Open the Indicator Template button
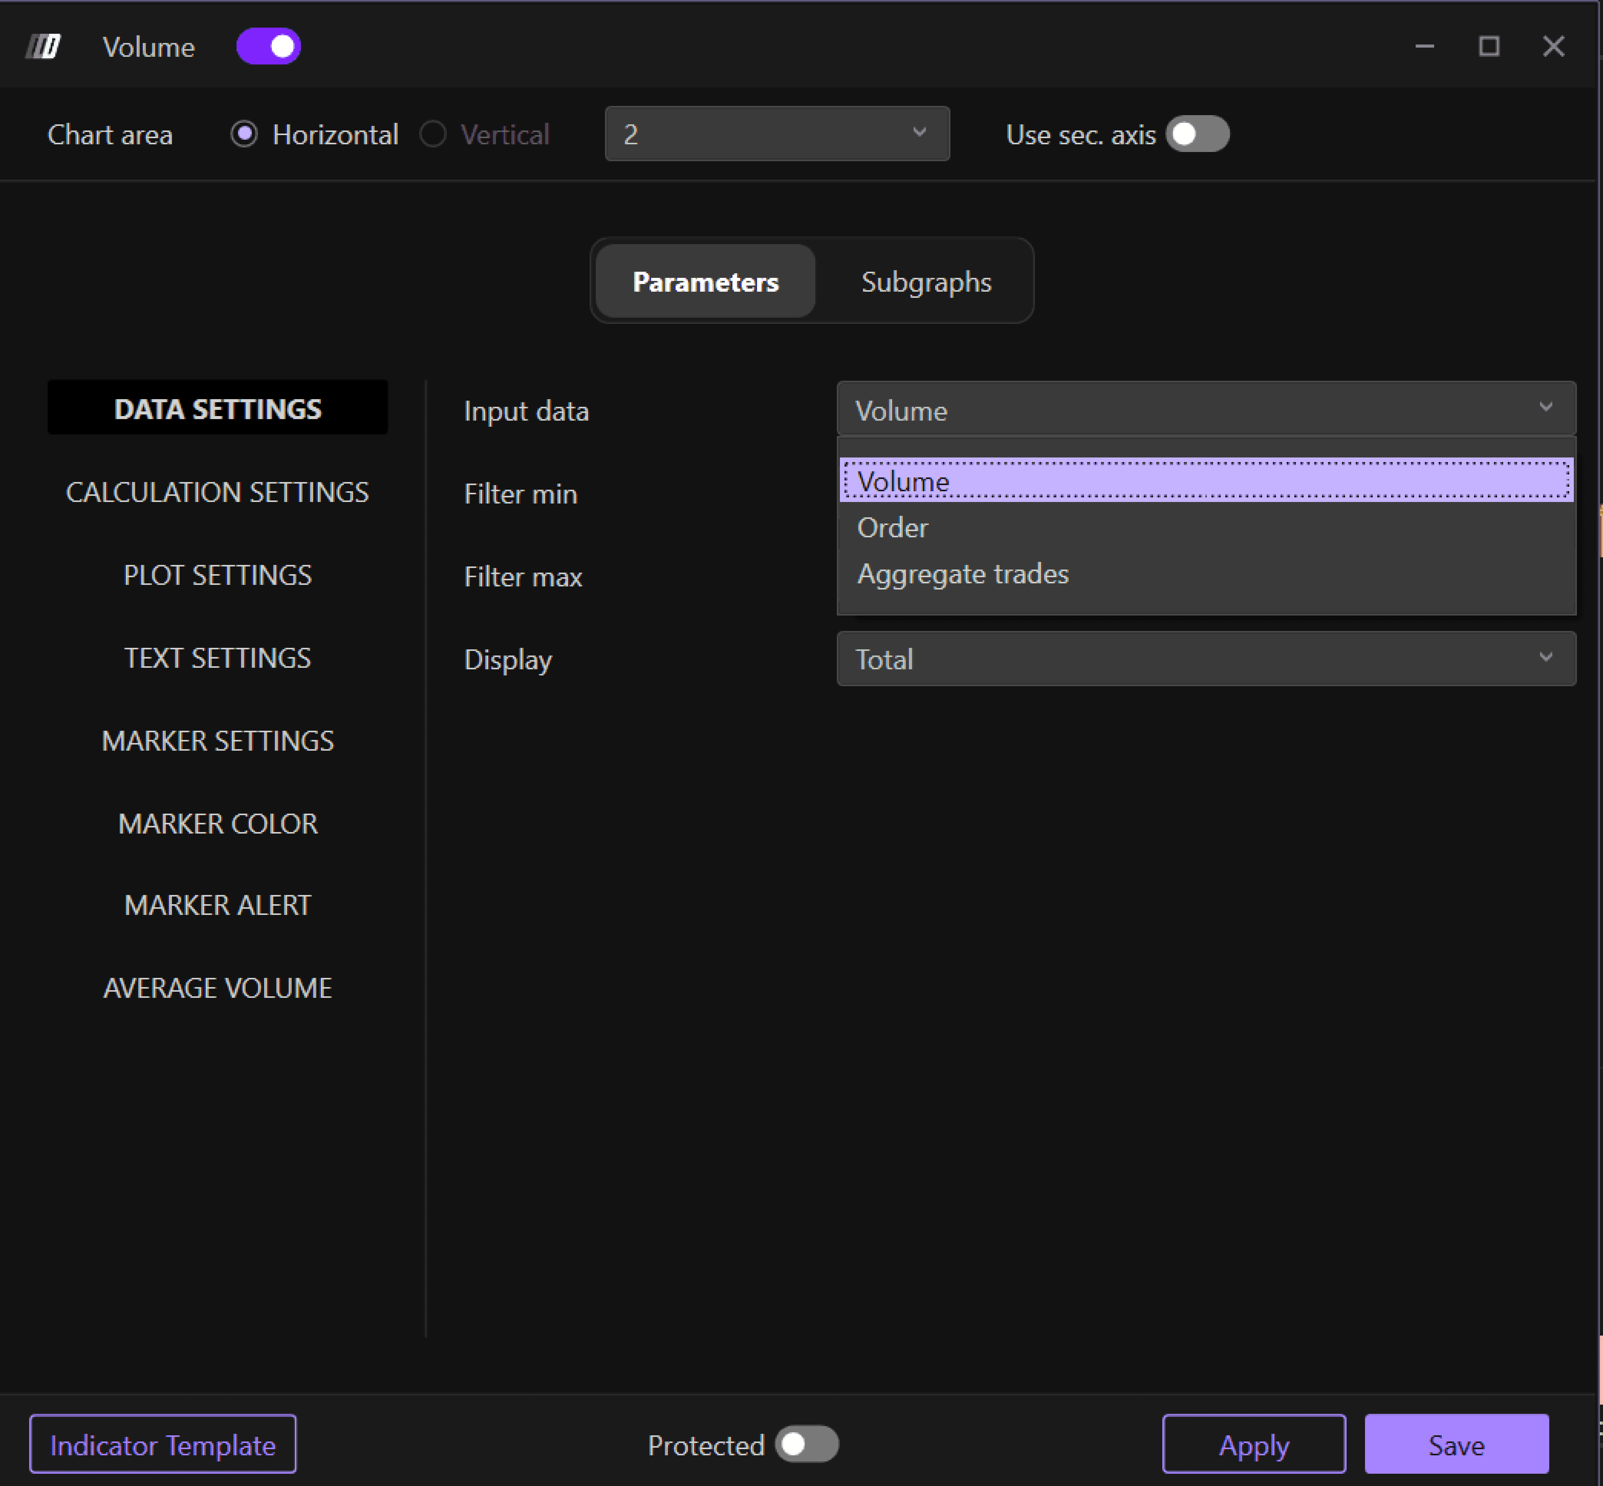This screenshot has height=1486, width=1603. pos(163,1444)
